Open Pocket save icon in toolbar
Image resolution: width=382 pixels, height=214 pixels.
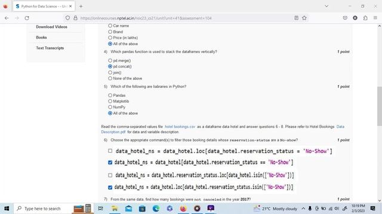tap(345, 18)
